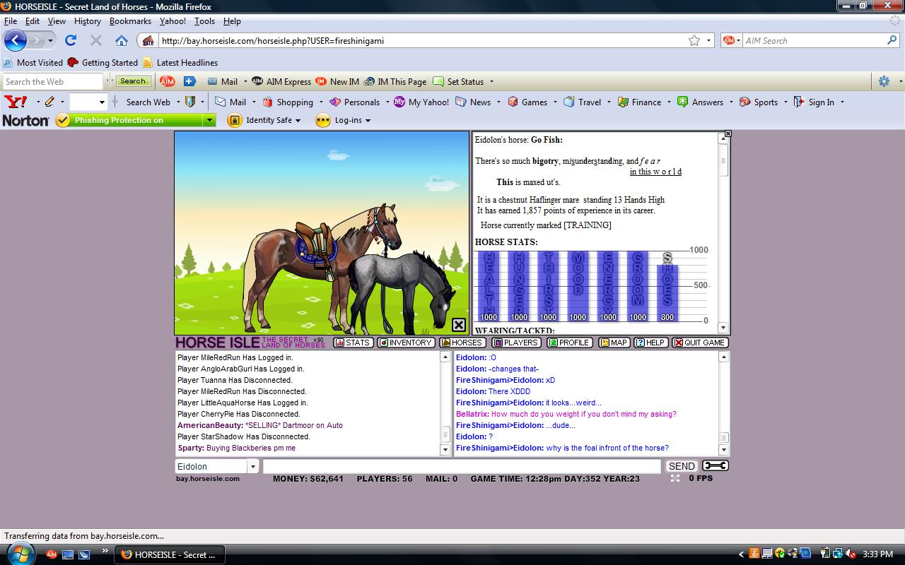Open Yahoo Finance
The height and width of the screenshot is (565, 905).
point(639,102)
